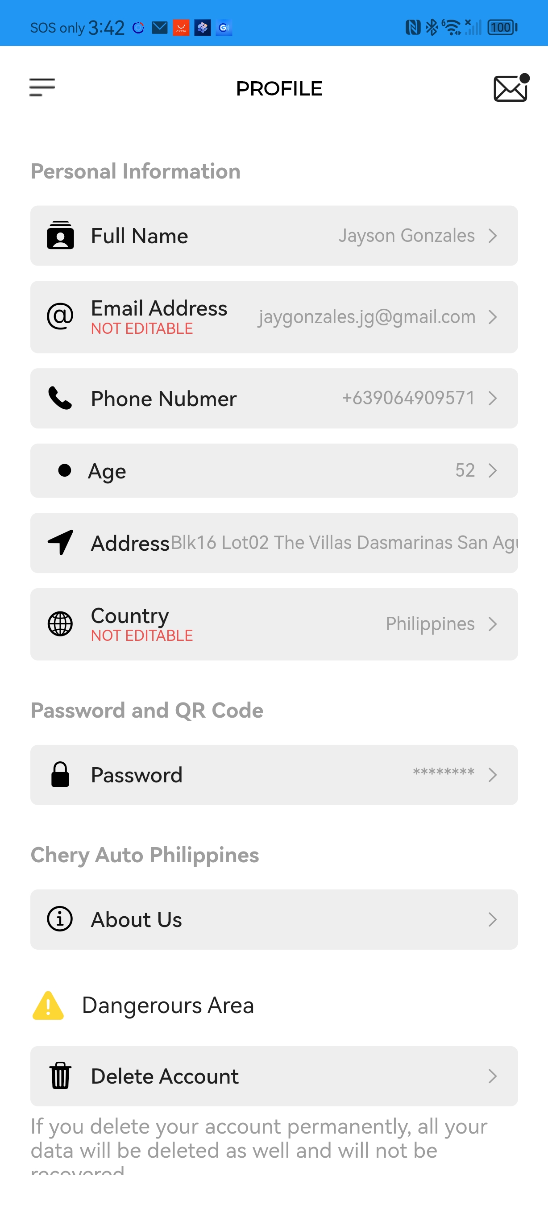Image resolution: width=548 pixels, height=1205 pixels.
Task: Tap the phone handset icon
Action: (60, 398)
